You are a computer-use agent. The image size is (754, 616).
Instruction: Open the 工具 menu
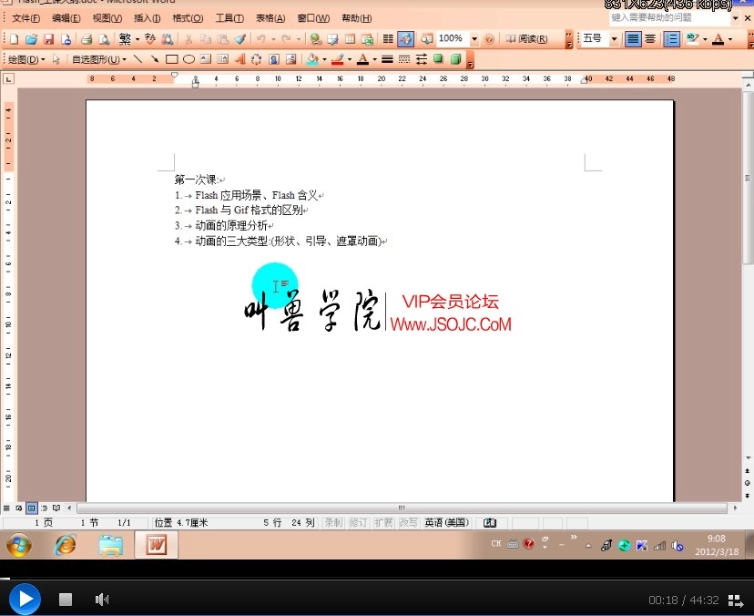[x=229, y=17]
